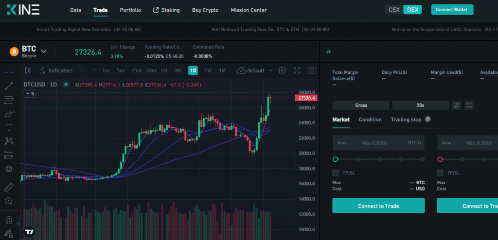Screen dimensions: 498x240
Task: Select the crosshair cursor tool
Action: pyautogui.click(x=9, y=72)
